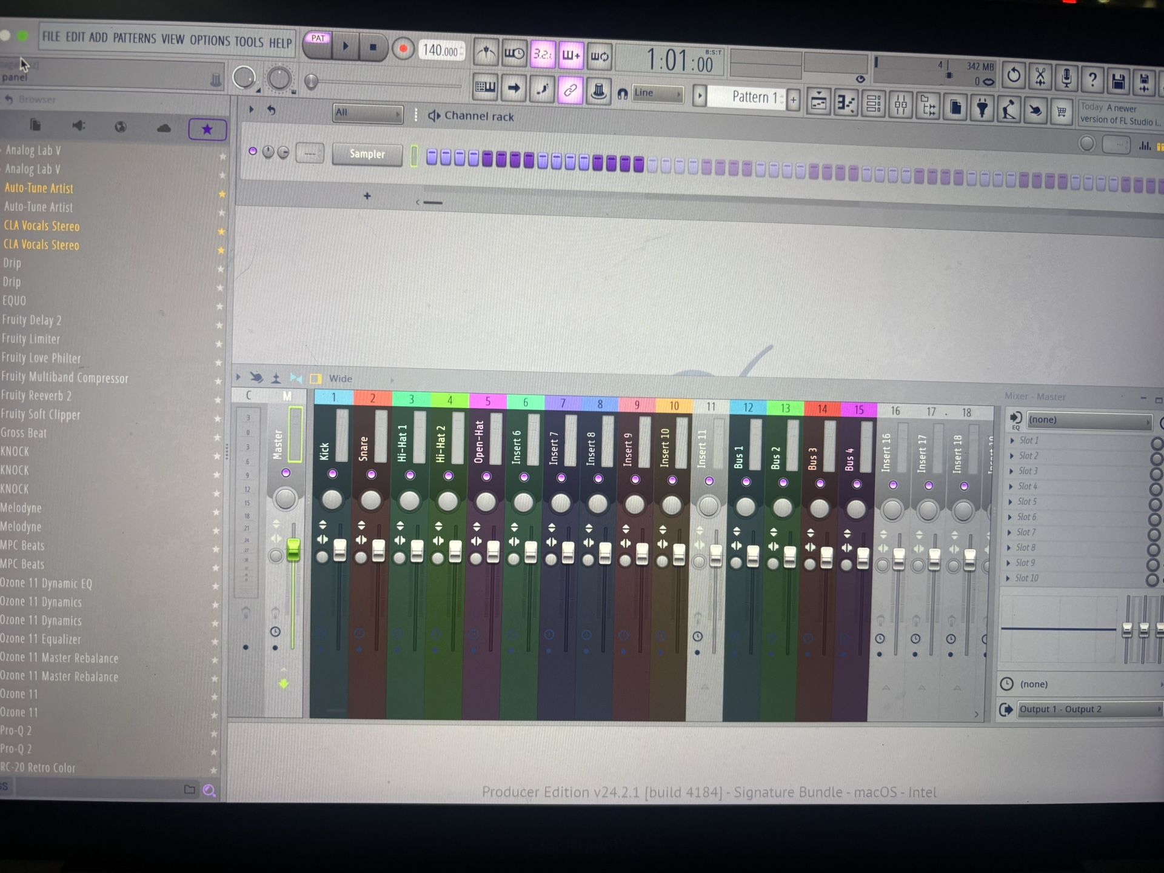Toggle loop recording icon
The height and width of the screenshot is (873, 1164).
(600, 56)
